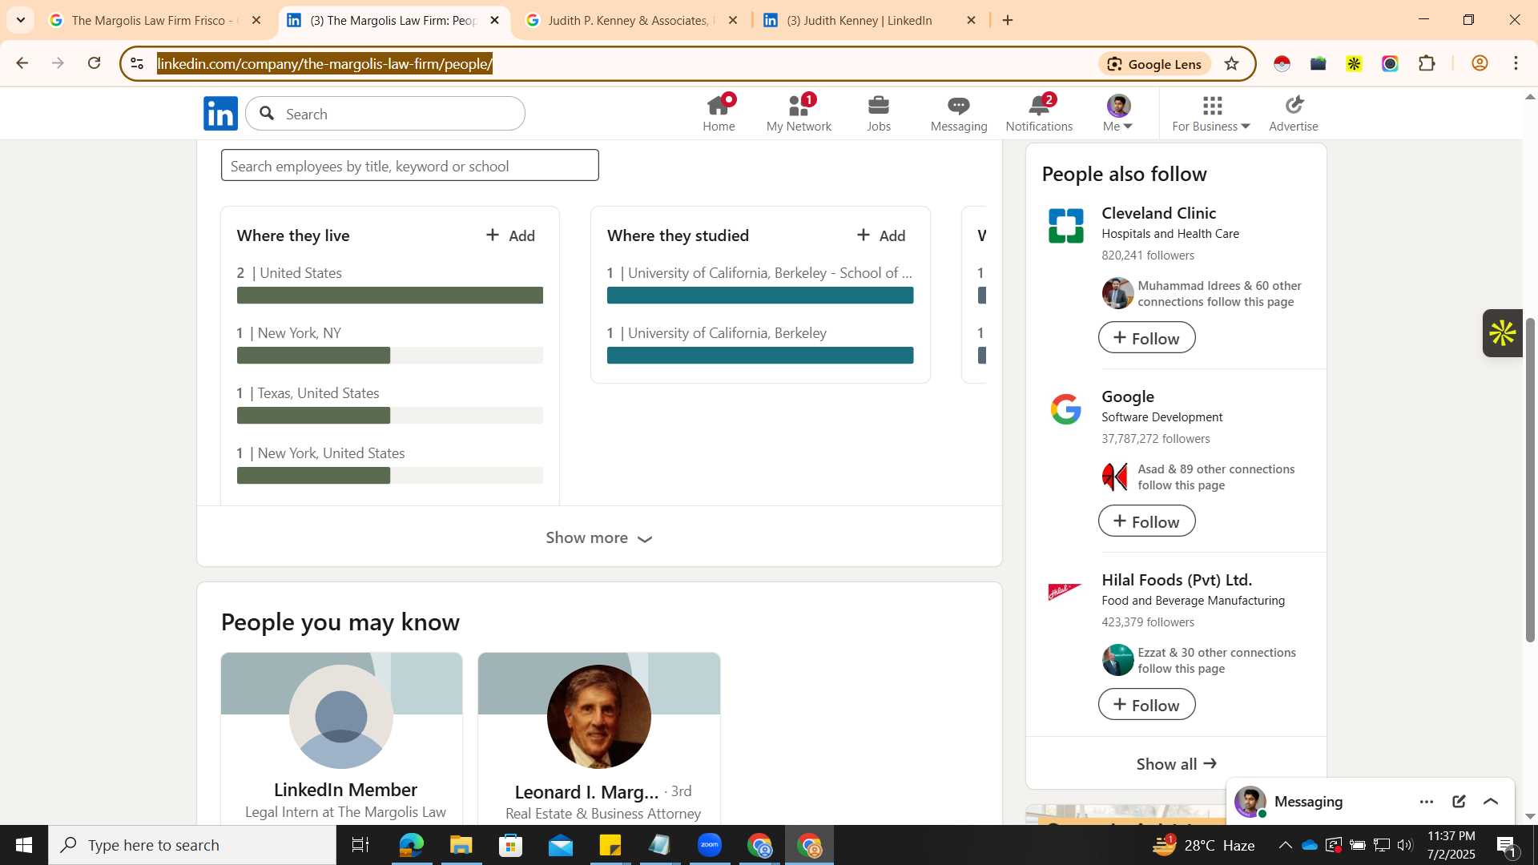Go to Home feed icon
The height and width of the screenshot is (865, 1538).
(x=719, y=114)
